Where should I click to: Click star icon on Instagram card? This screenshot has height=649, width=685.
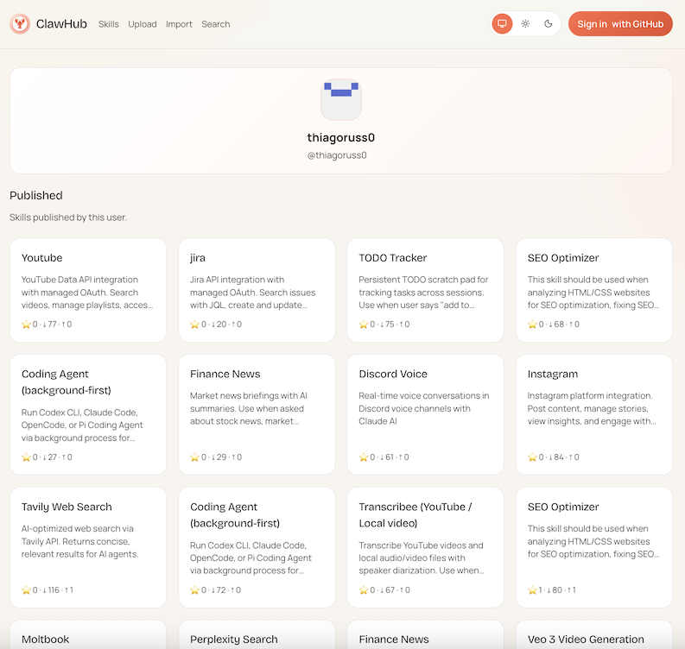[x=532, y=457]
